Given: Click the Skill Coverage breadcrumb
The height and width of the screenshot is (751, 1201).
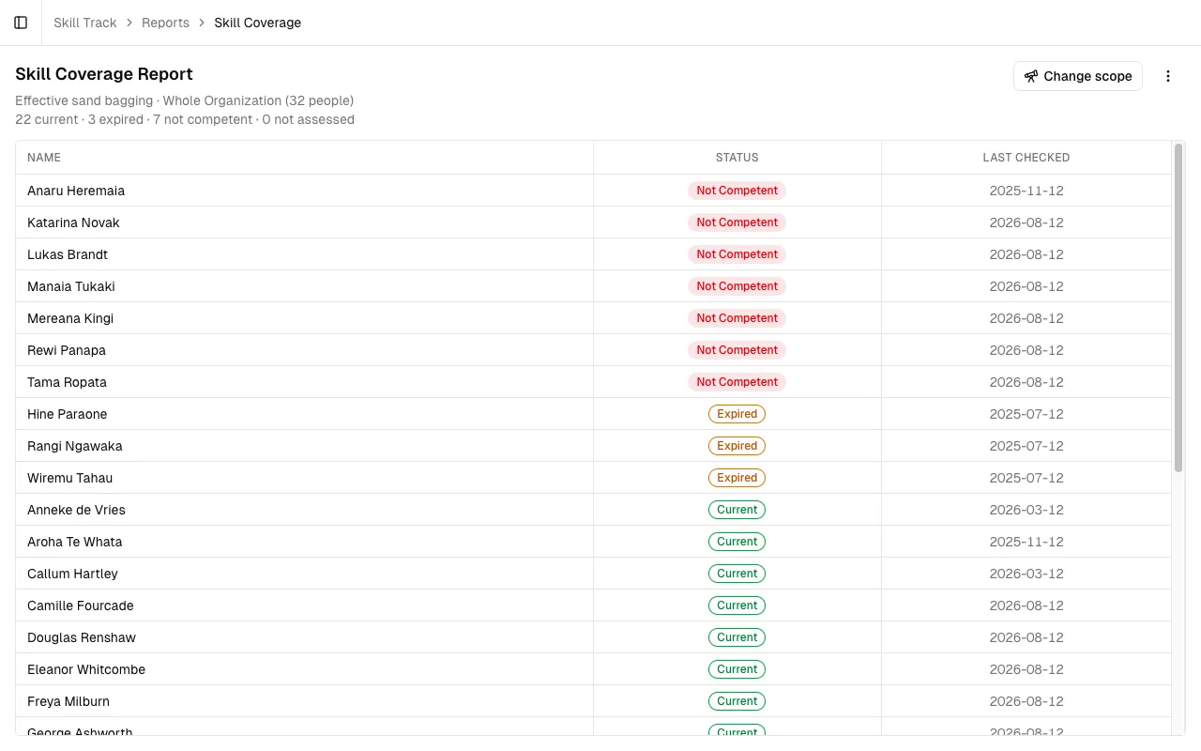Looking at the screenshot, I should pos(258,23).
